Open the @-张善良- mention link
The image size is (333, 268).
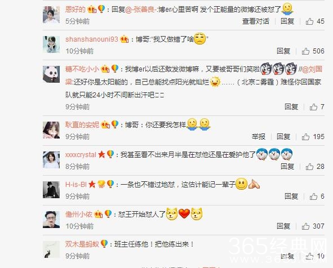click(x=141, y=10)
